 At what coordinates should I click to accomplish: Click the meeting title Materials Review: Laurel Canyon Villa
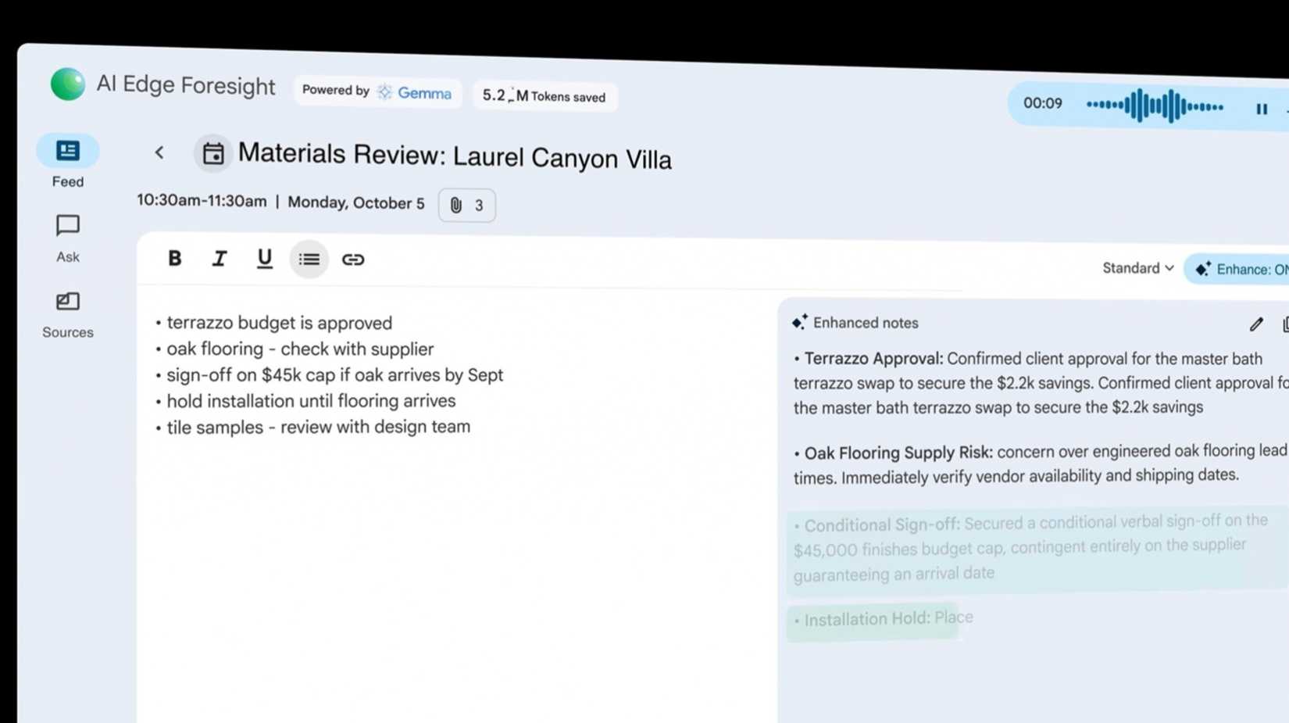point(454,156)
